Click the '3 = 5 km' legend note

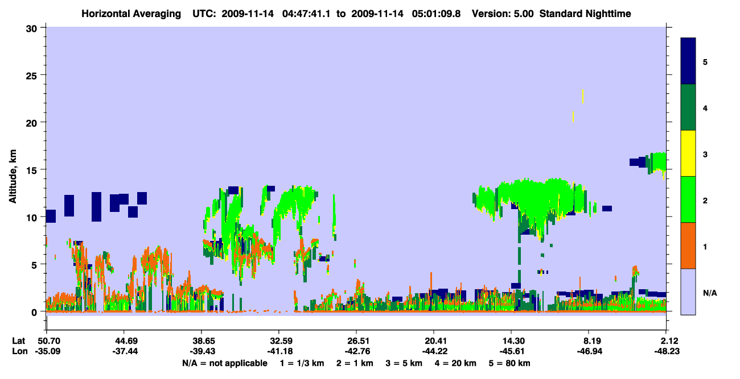tap(404, 363)
